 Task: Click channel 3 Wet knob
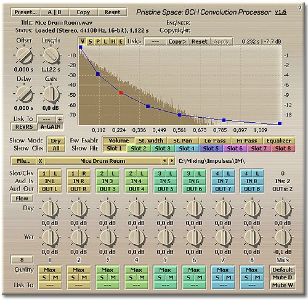tap(107, 237)
